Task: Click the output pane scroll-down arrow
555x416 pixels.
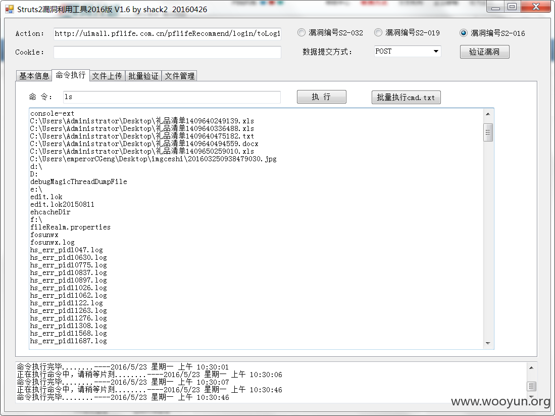Action: click(488, 343)
